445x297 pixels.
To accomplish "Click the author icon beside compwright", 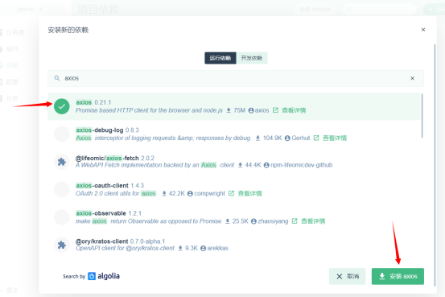I will tap(190, 194).
